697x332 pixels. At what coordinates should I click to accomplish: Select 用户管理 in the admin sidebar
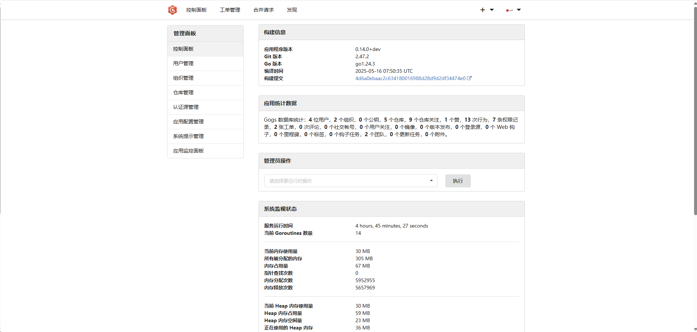click(183, 63)
